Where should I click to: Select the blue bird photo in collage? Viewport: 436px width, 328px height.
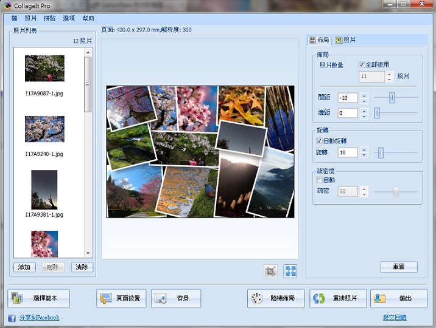coord(186,191)
